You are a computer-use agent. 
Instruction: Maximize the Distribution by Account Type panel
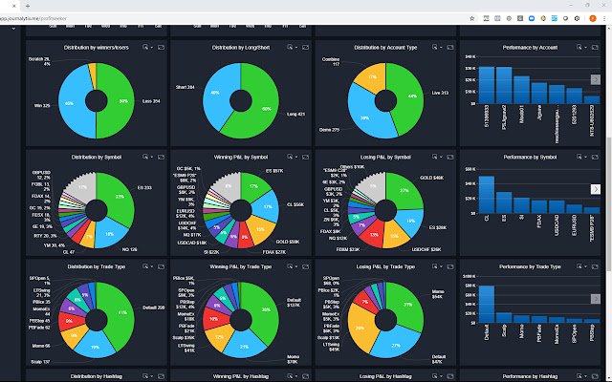pos(450,47)
